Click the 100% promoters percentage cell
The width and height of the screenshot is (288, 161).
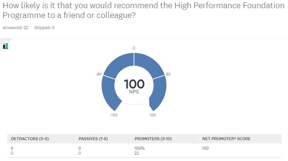139,148
